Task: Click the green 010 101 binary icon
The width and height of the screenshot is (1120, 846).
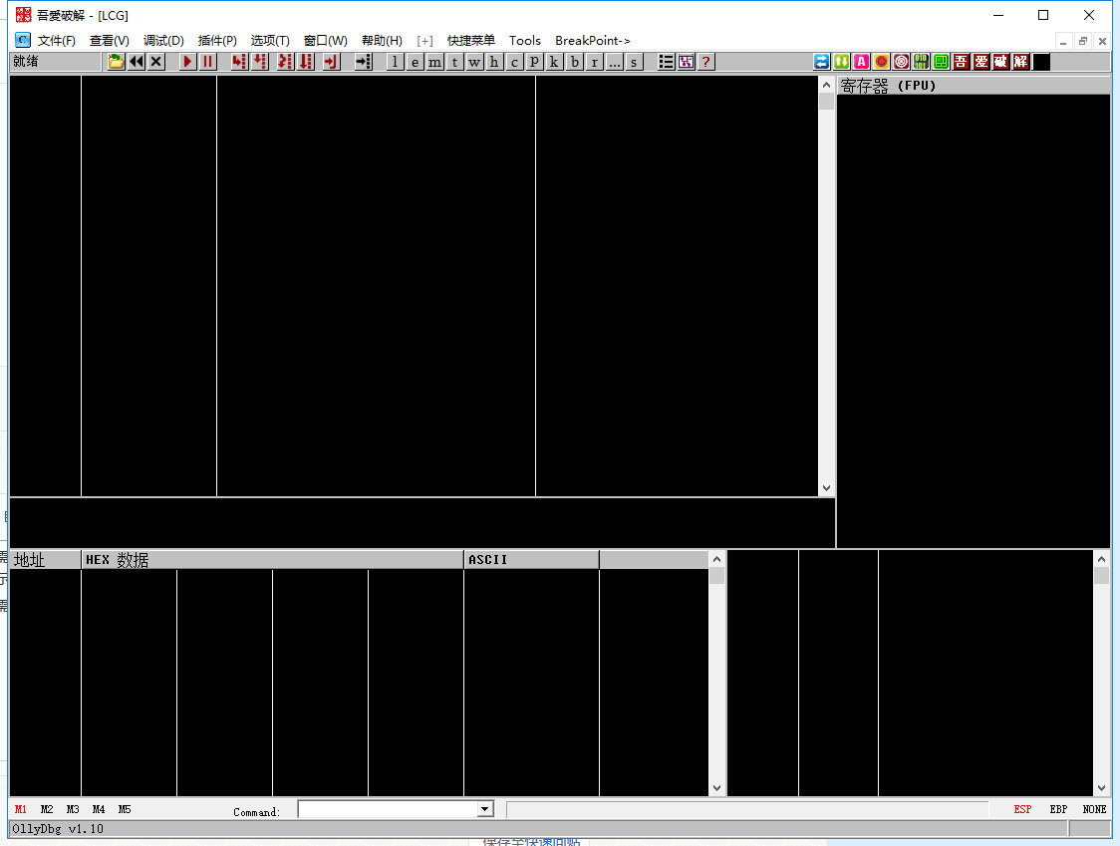Action: pos(921,62)
